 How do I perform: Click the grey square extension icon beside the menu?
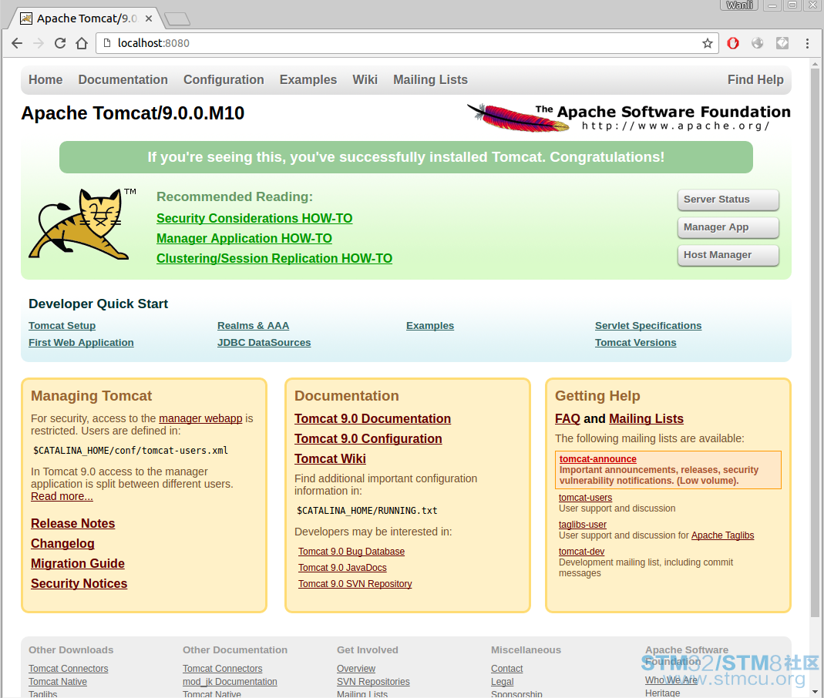(x=782, y=43)
